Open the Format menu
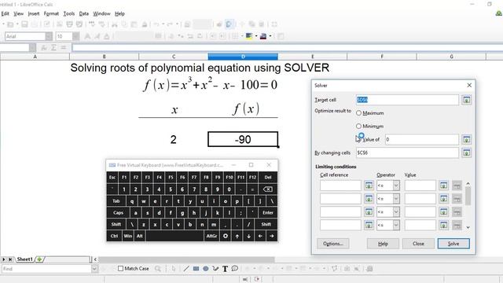Screen dimensions: 503x283 tap(51, 14)
